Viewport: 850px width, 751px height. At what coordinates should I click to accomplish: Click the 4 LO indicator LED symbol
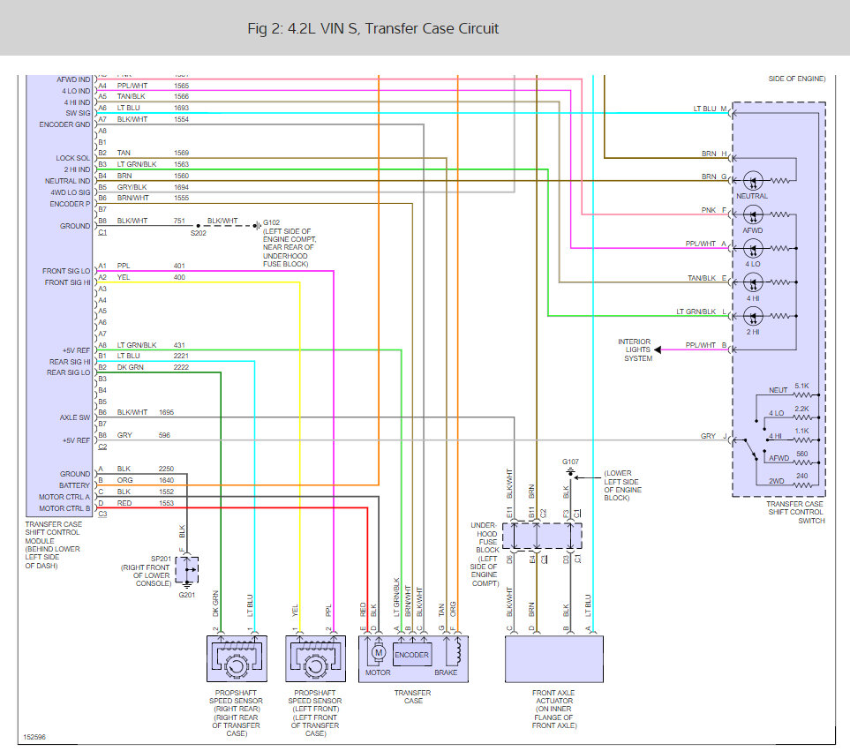tap(752, 249)
